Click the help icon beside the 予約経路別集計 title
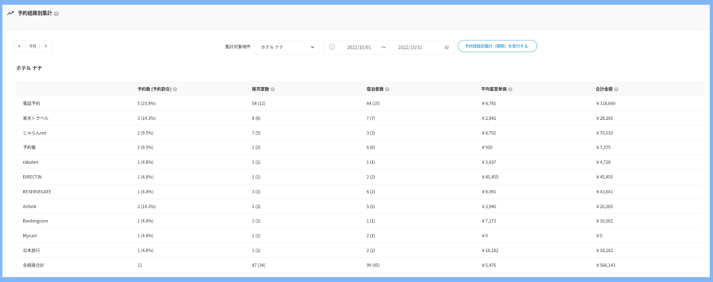 pyautogui.click(x=56, y=14)
